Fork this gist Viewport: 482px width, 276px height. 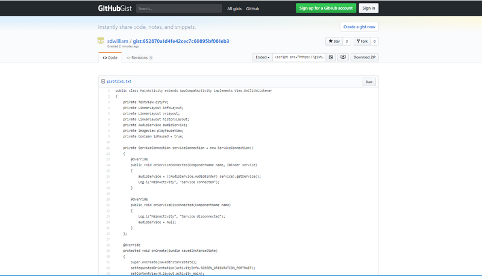click(363, 42)
